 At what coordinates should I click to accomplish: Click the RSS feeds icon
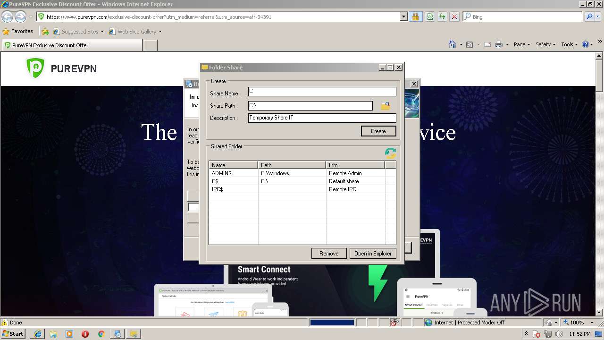click(x=470, y=44)
